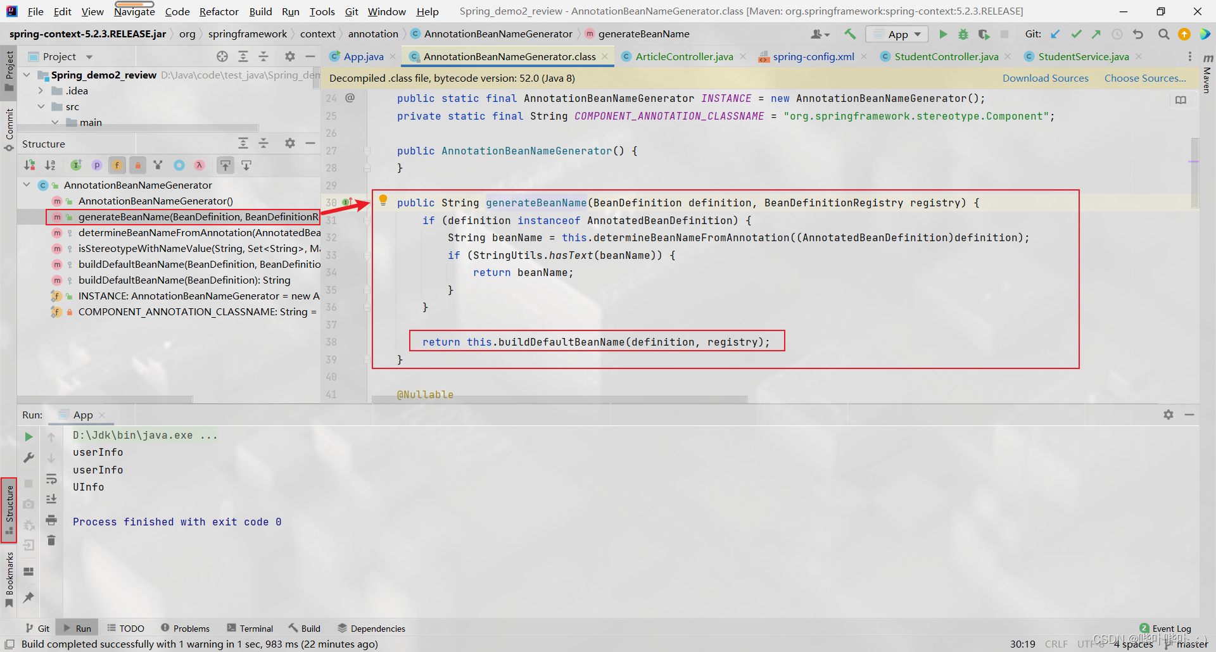Rerun App in Run panel
Screen dimensions: 1216x652
point(28,437)
